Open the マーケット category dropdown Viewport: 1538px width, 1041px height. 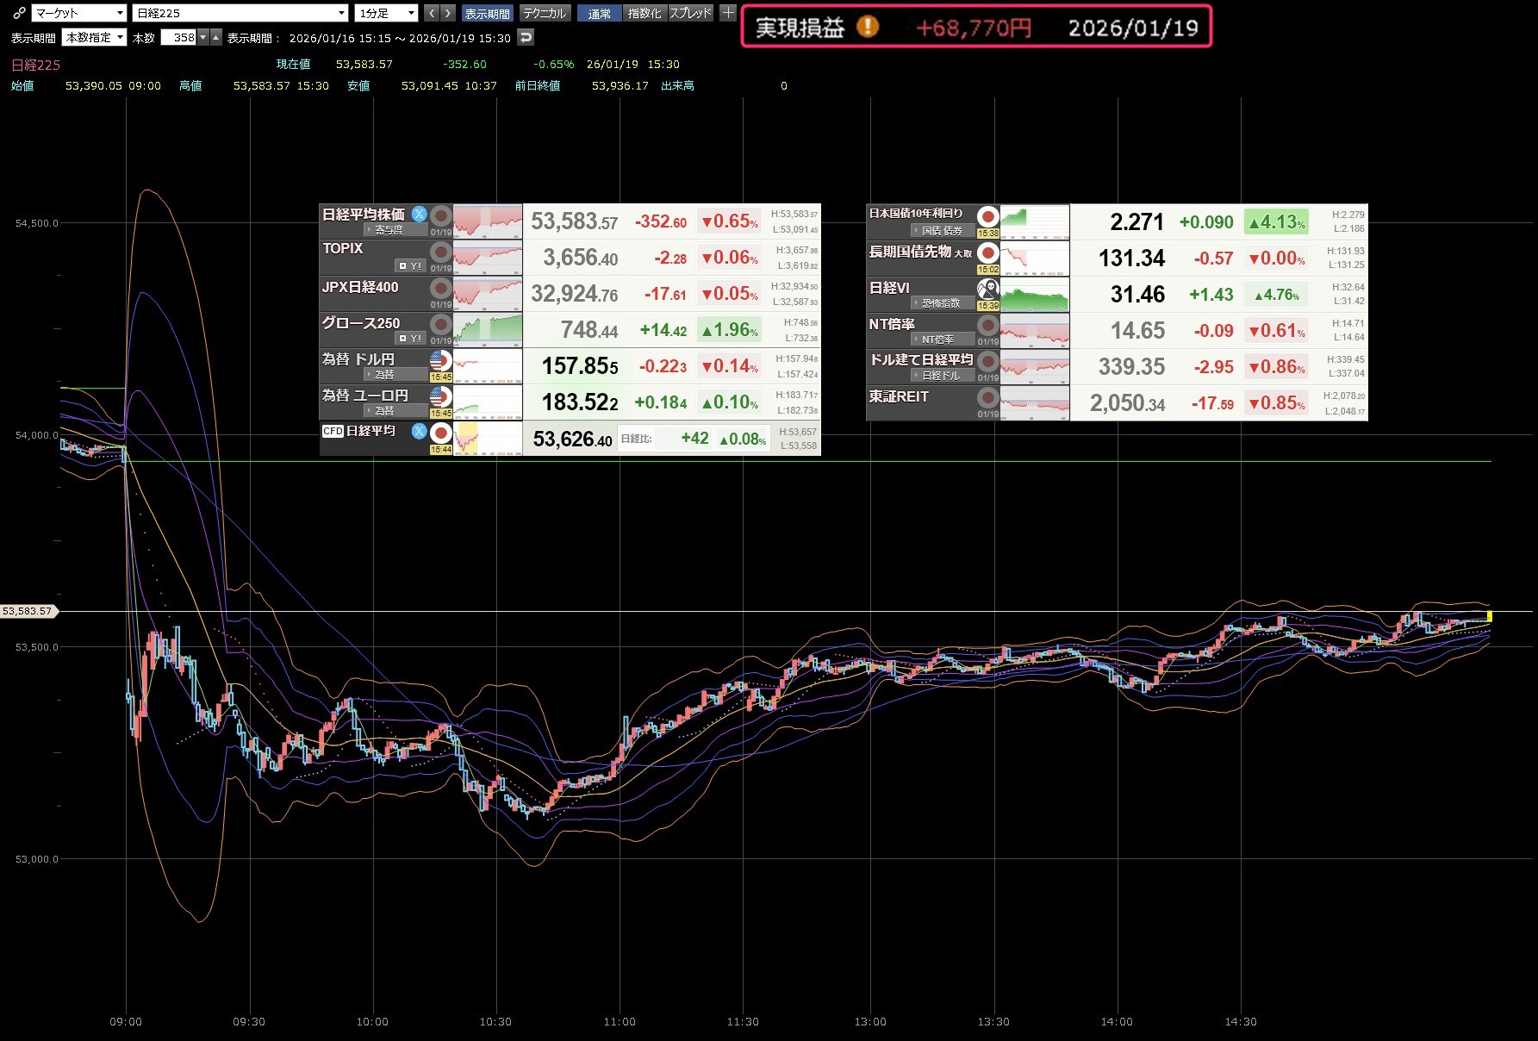pyautogui.click(x=79, y=13)
